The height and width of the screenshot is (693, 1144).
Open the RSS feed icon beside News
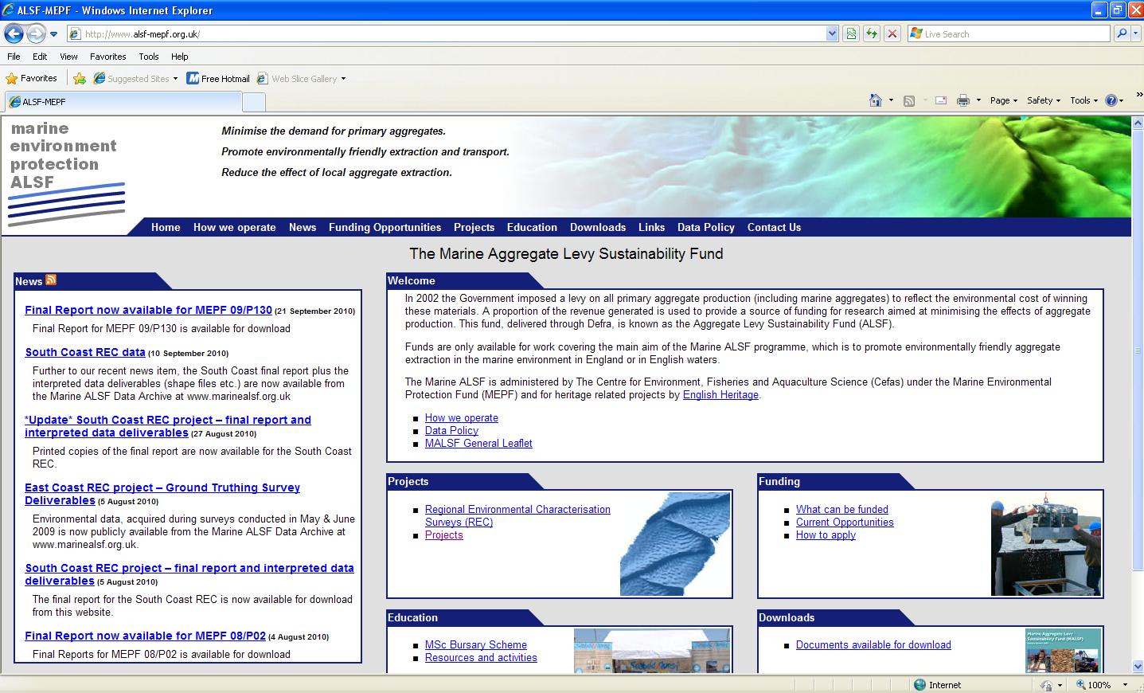click(51, 280)
